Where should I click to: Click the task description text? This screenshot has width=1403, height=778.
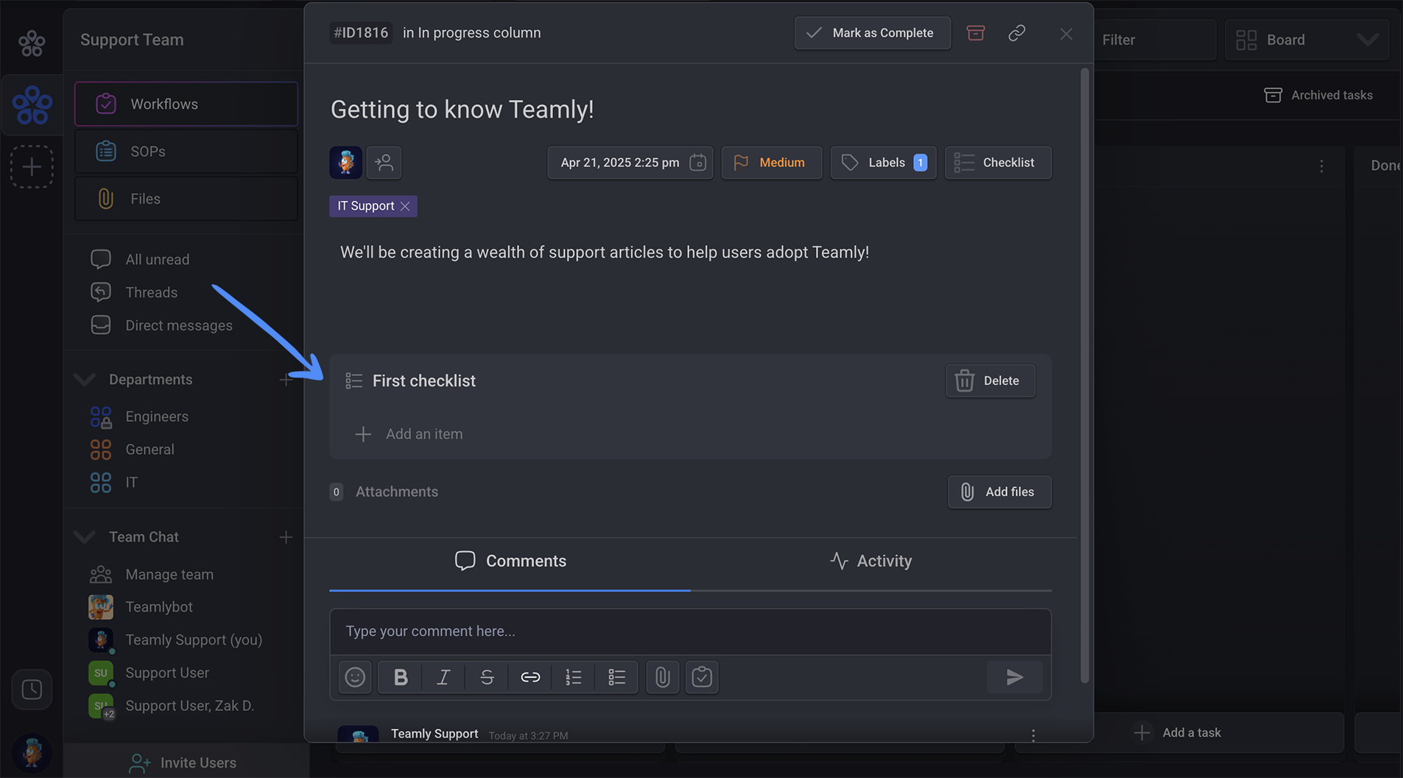(x=604, y=252)
